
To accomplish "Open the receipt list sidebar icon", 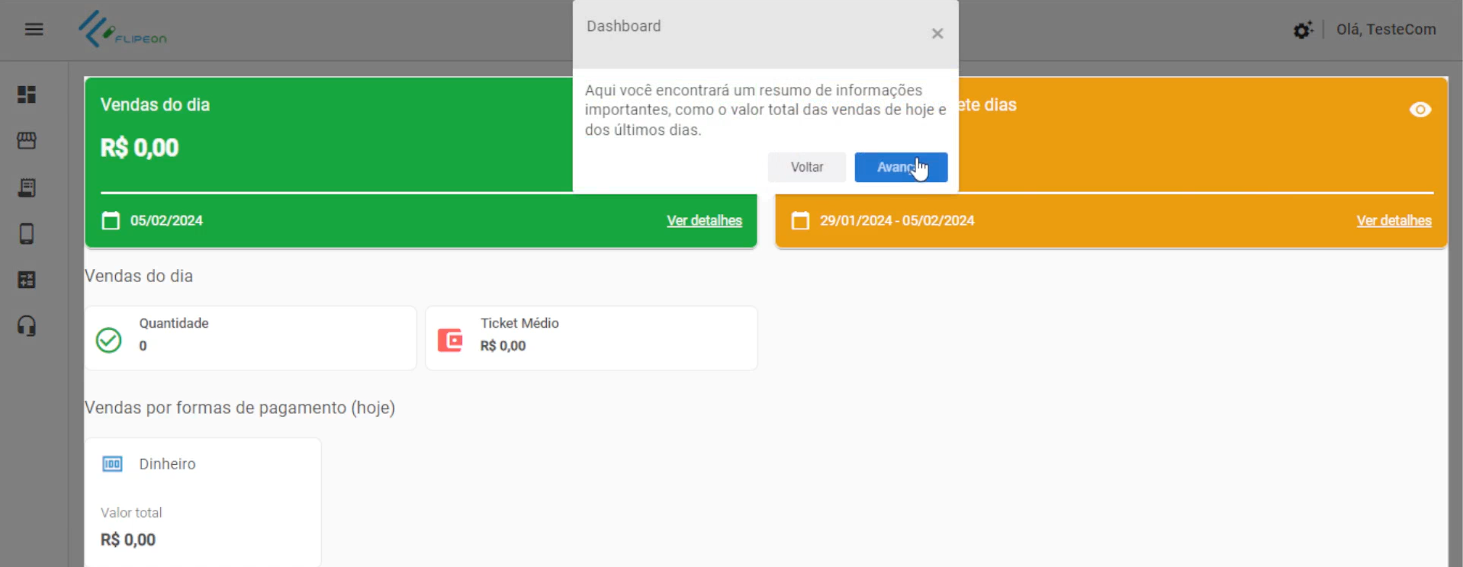I will (27, 187).
